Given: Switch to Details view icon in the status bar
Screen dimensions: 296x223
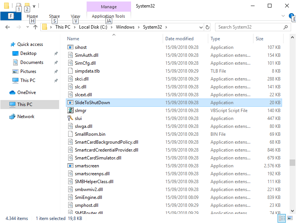Looking at the screenshot, I should [x=282, y=218].
